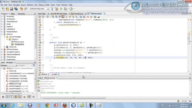Toggle Highlight Search in editor toolbar
The image size is (192, 108).
[x=63, y=17]
